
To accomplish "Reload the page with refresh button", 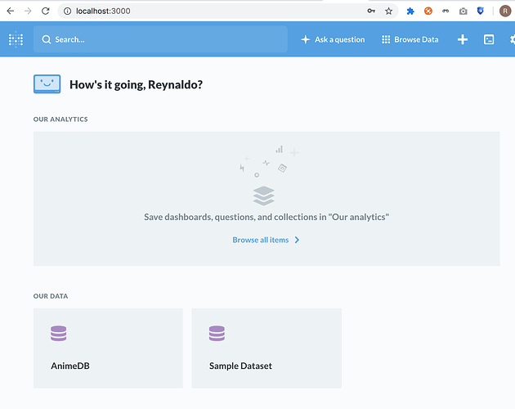I will pyautogui.click(x=45, y=11).
